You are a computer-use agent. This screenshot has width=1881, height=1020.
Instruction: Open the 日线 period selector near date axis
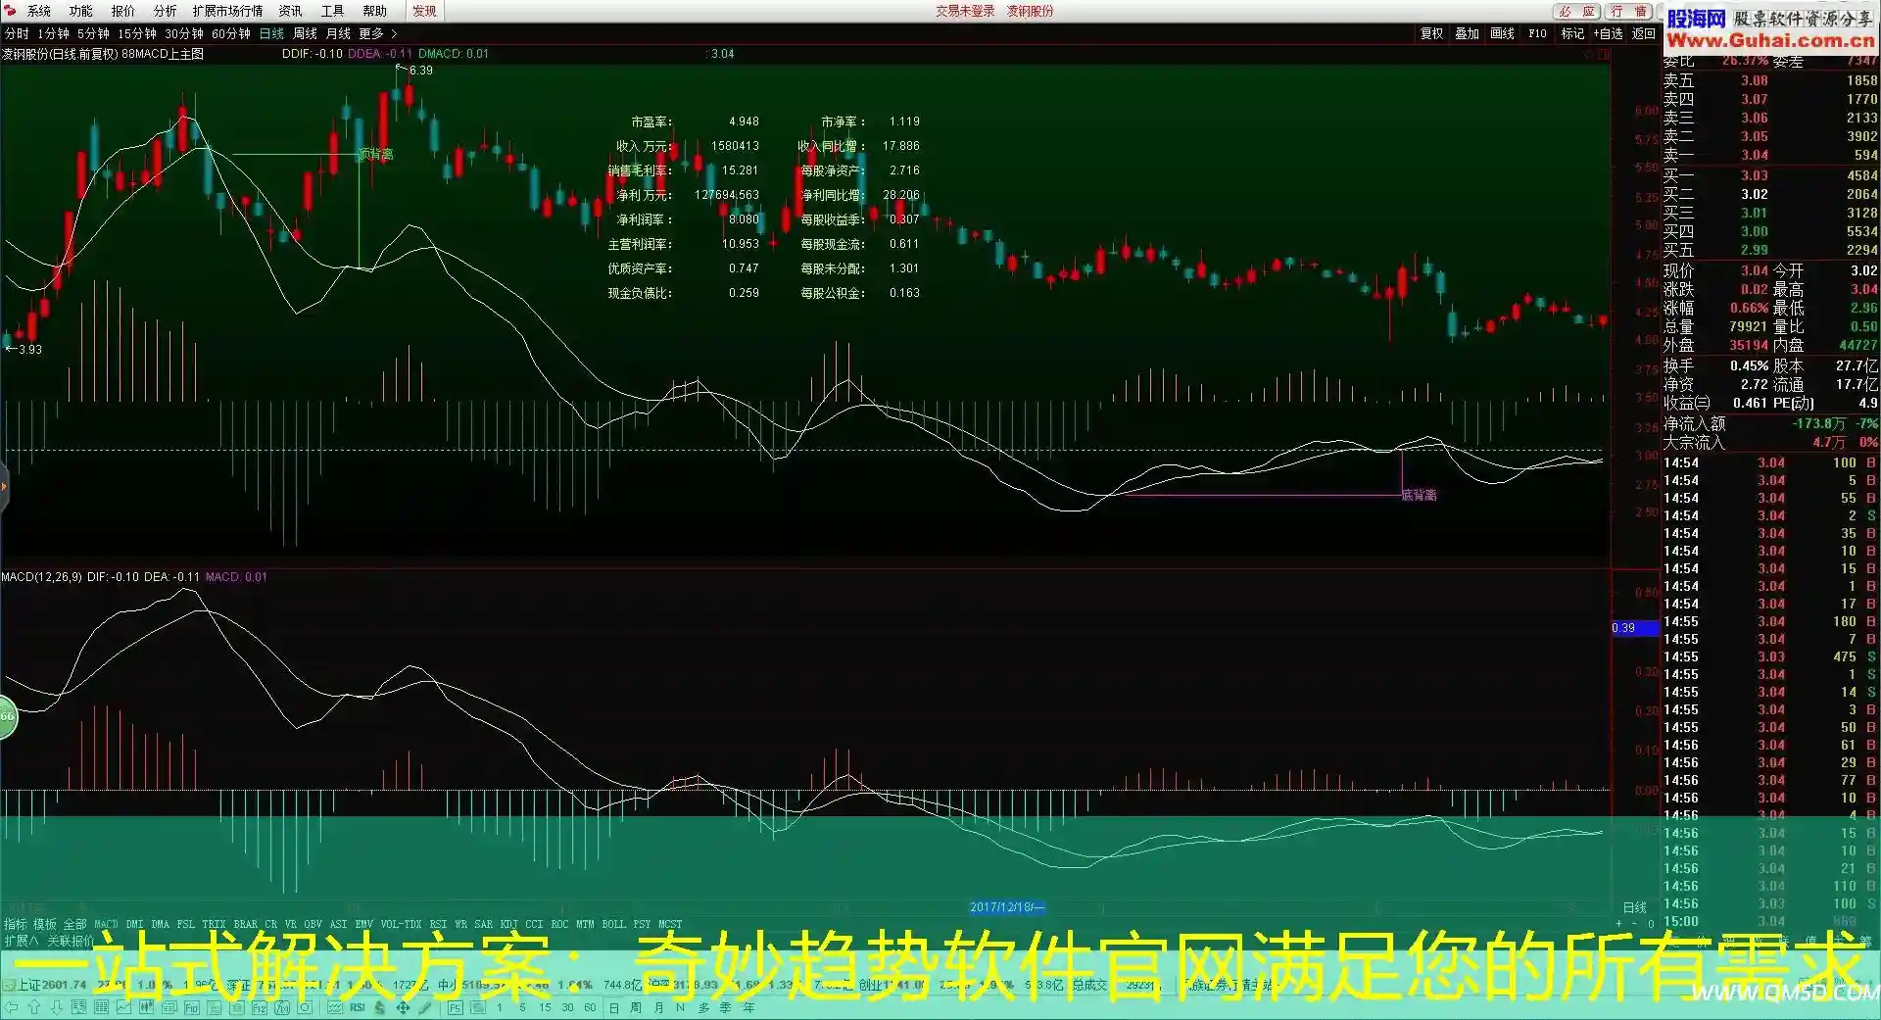(x=1634, y=907)
